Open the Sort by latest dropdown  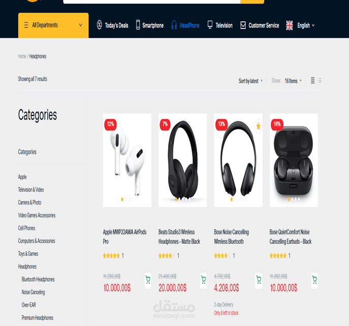click(250, 81)
